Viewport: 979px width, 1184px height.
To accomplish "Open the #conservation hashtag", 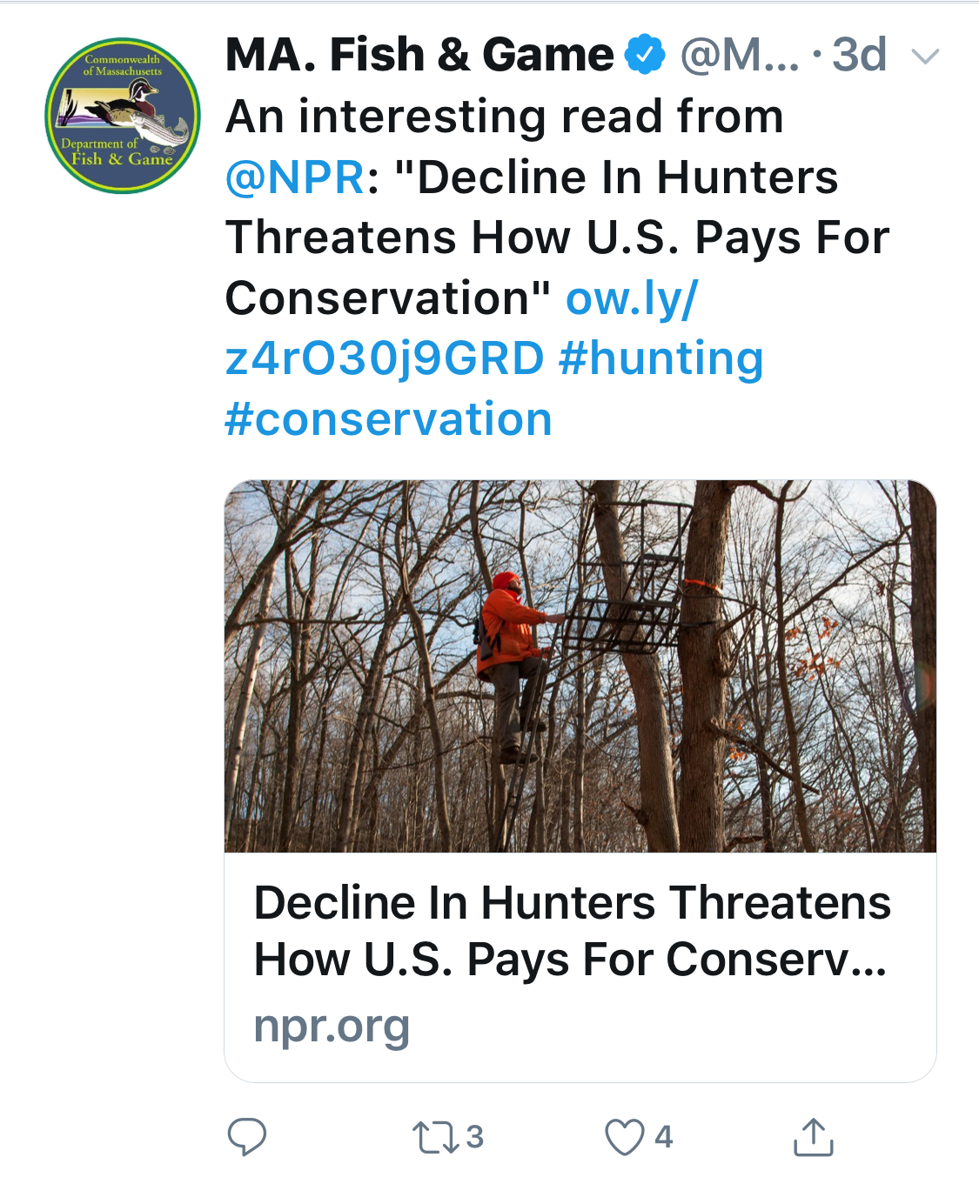I will click(389, 419).
